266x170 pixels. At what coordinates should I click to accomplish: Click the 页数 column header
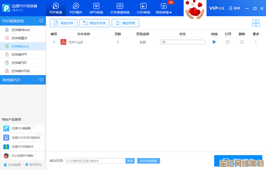[118, 34]
